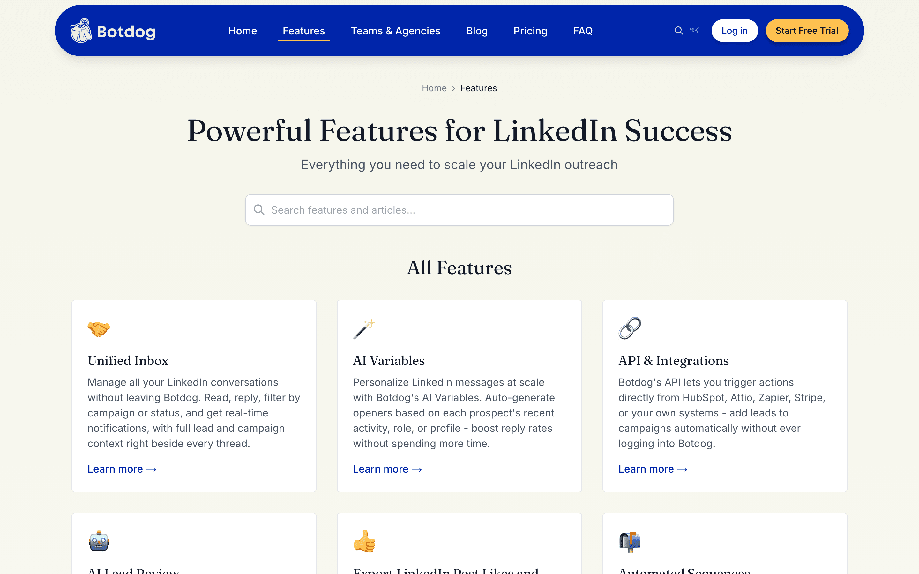Click the chain link icon on API & Integrations card
Viewport: 919px width, 574px height.
pyautogui.click(x=630, y=328)
